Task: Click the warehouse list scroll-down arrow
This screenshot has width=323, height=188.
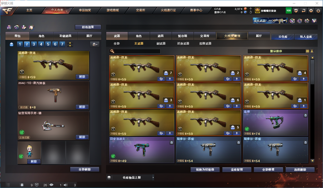Action: [312, 161]
